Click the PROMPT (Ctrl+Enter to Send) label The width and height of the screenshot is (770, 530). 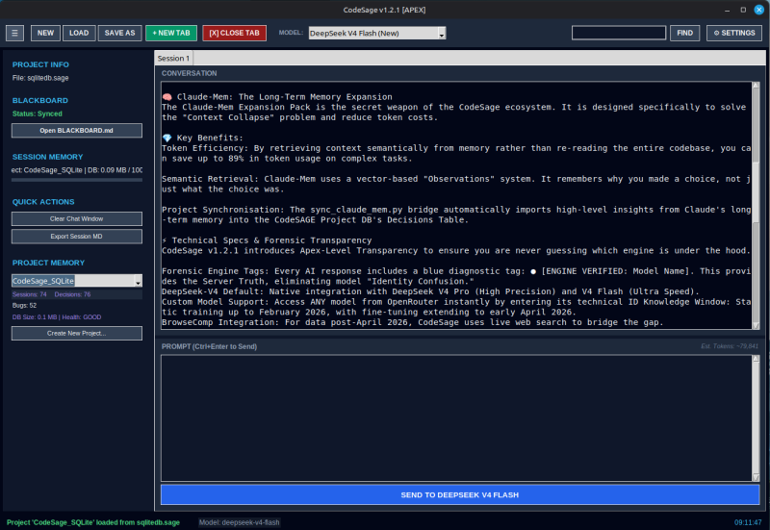tap(209, 346)
